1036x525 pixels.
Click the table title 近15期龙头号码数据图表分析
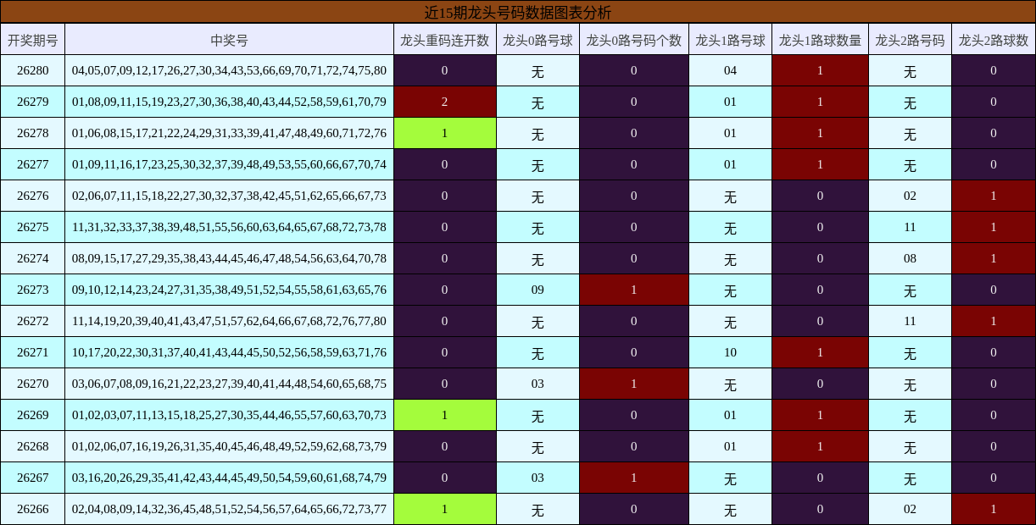click(518, 12)
